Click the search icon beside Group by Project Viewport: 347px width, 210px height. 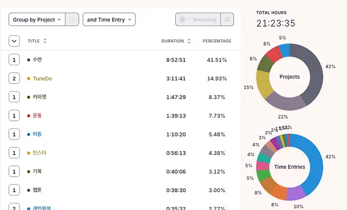point(72,20)
